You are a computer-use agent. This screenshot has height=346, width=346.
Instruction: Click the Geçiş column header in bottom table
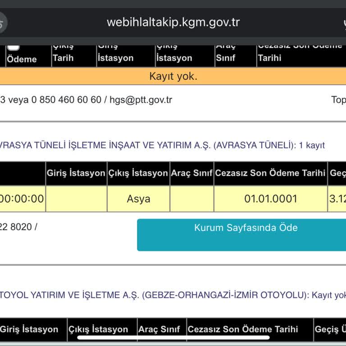330,329
